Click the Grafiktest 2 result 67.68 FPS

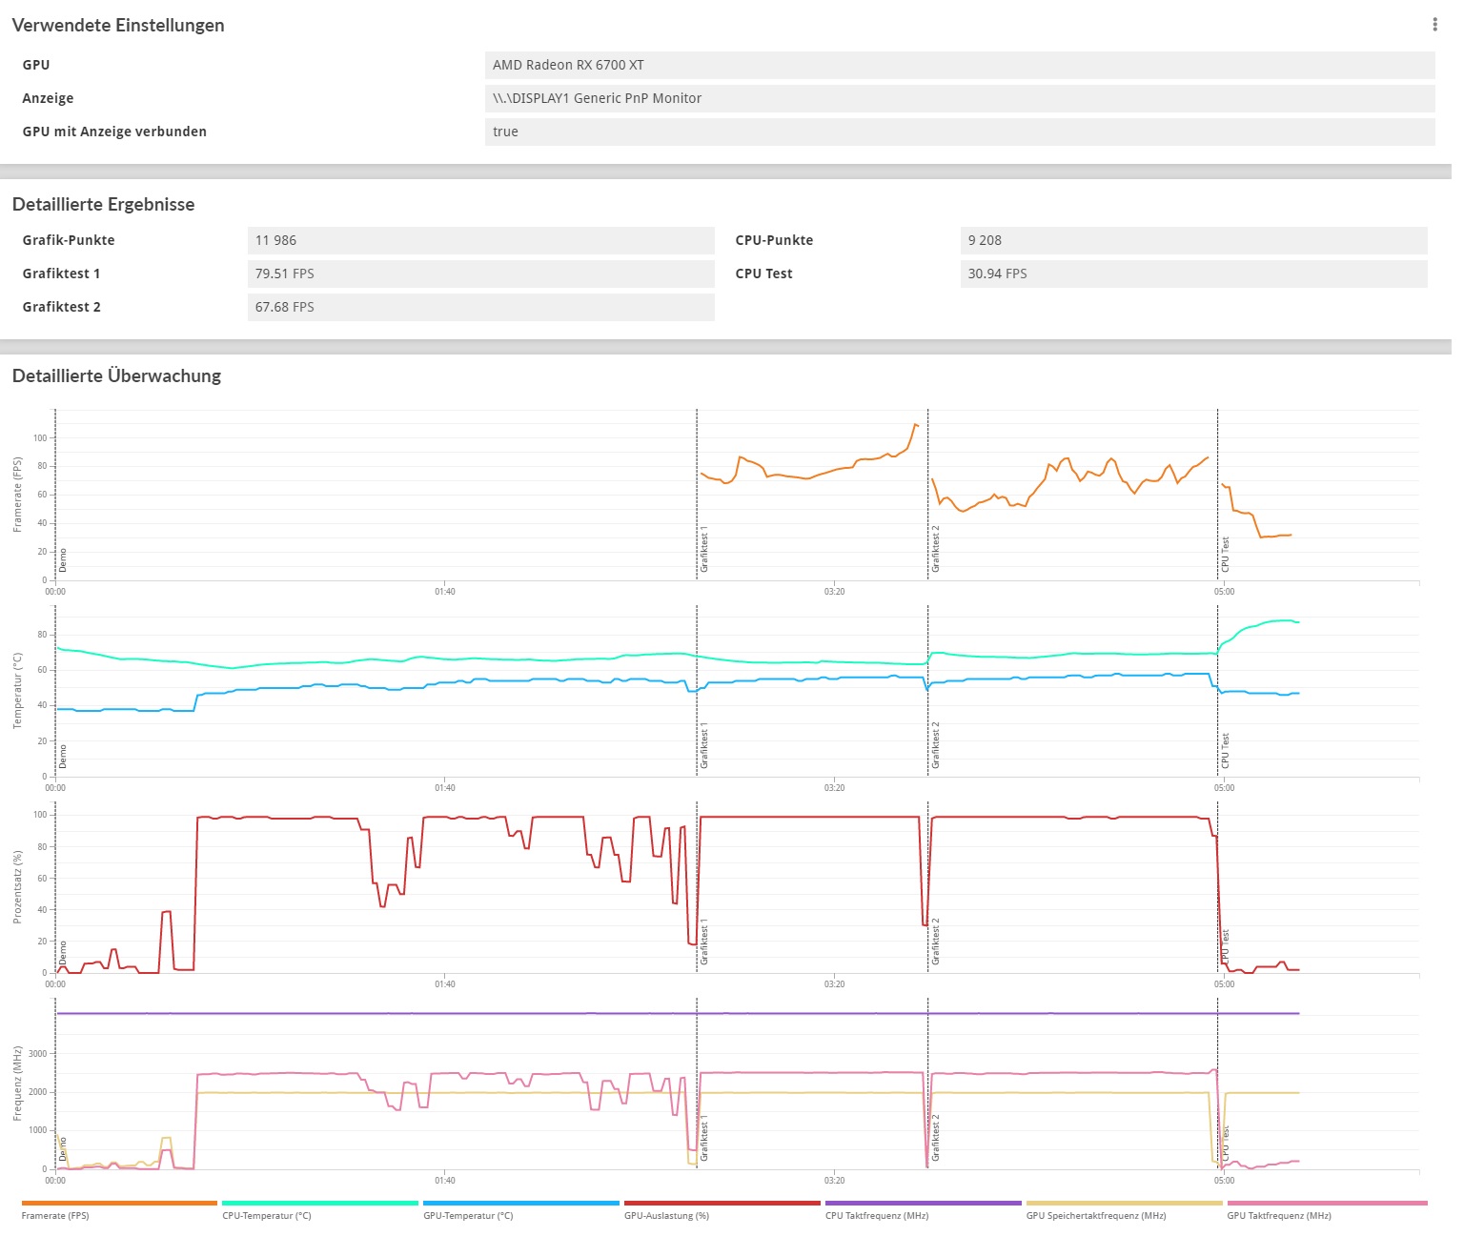tap(481, 307)
